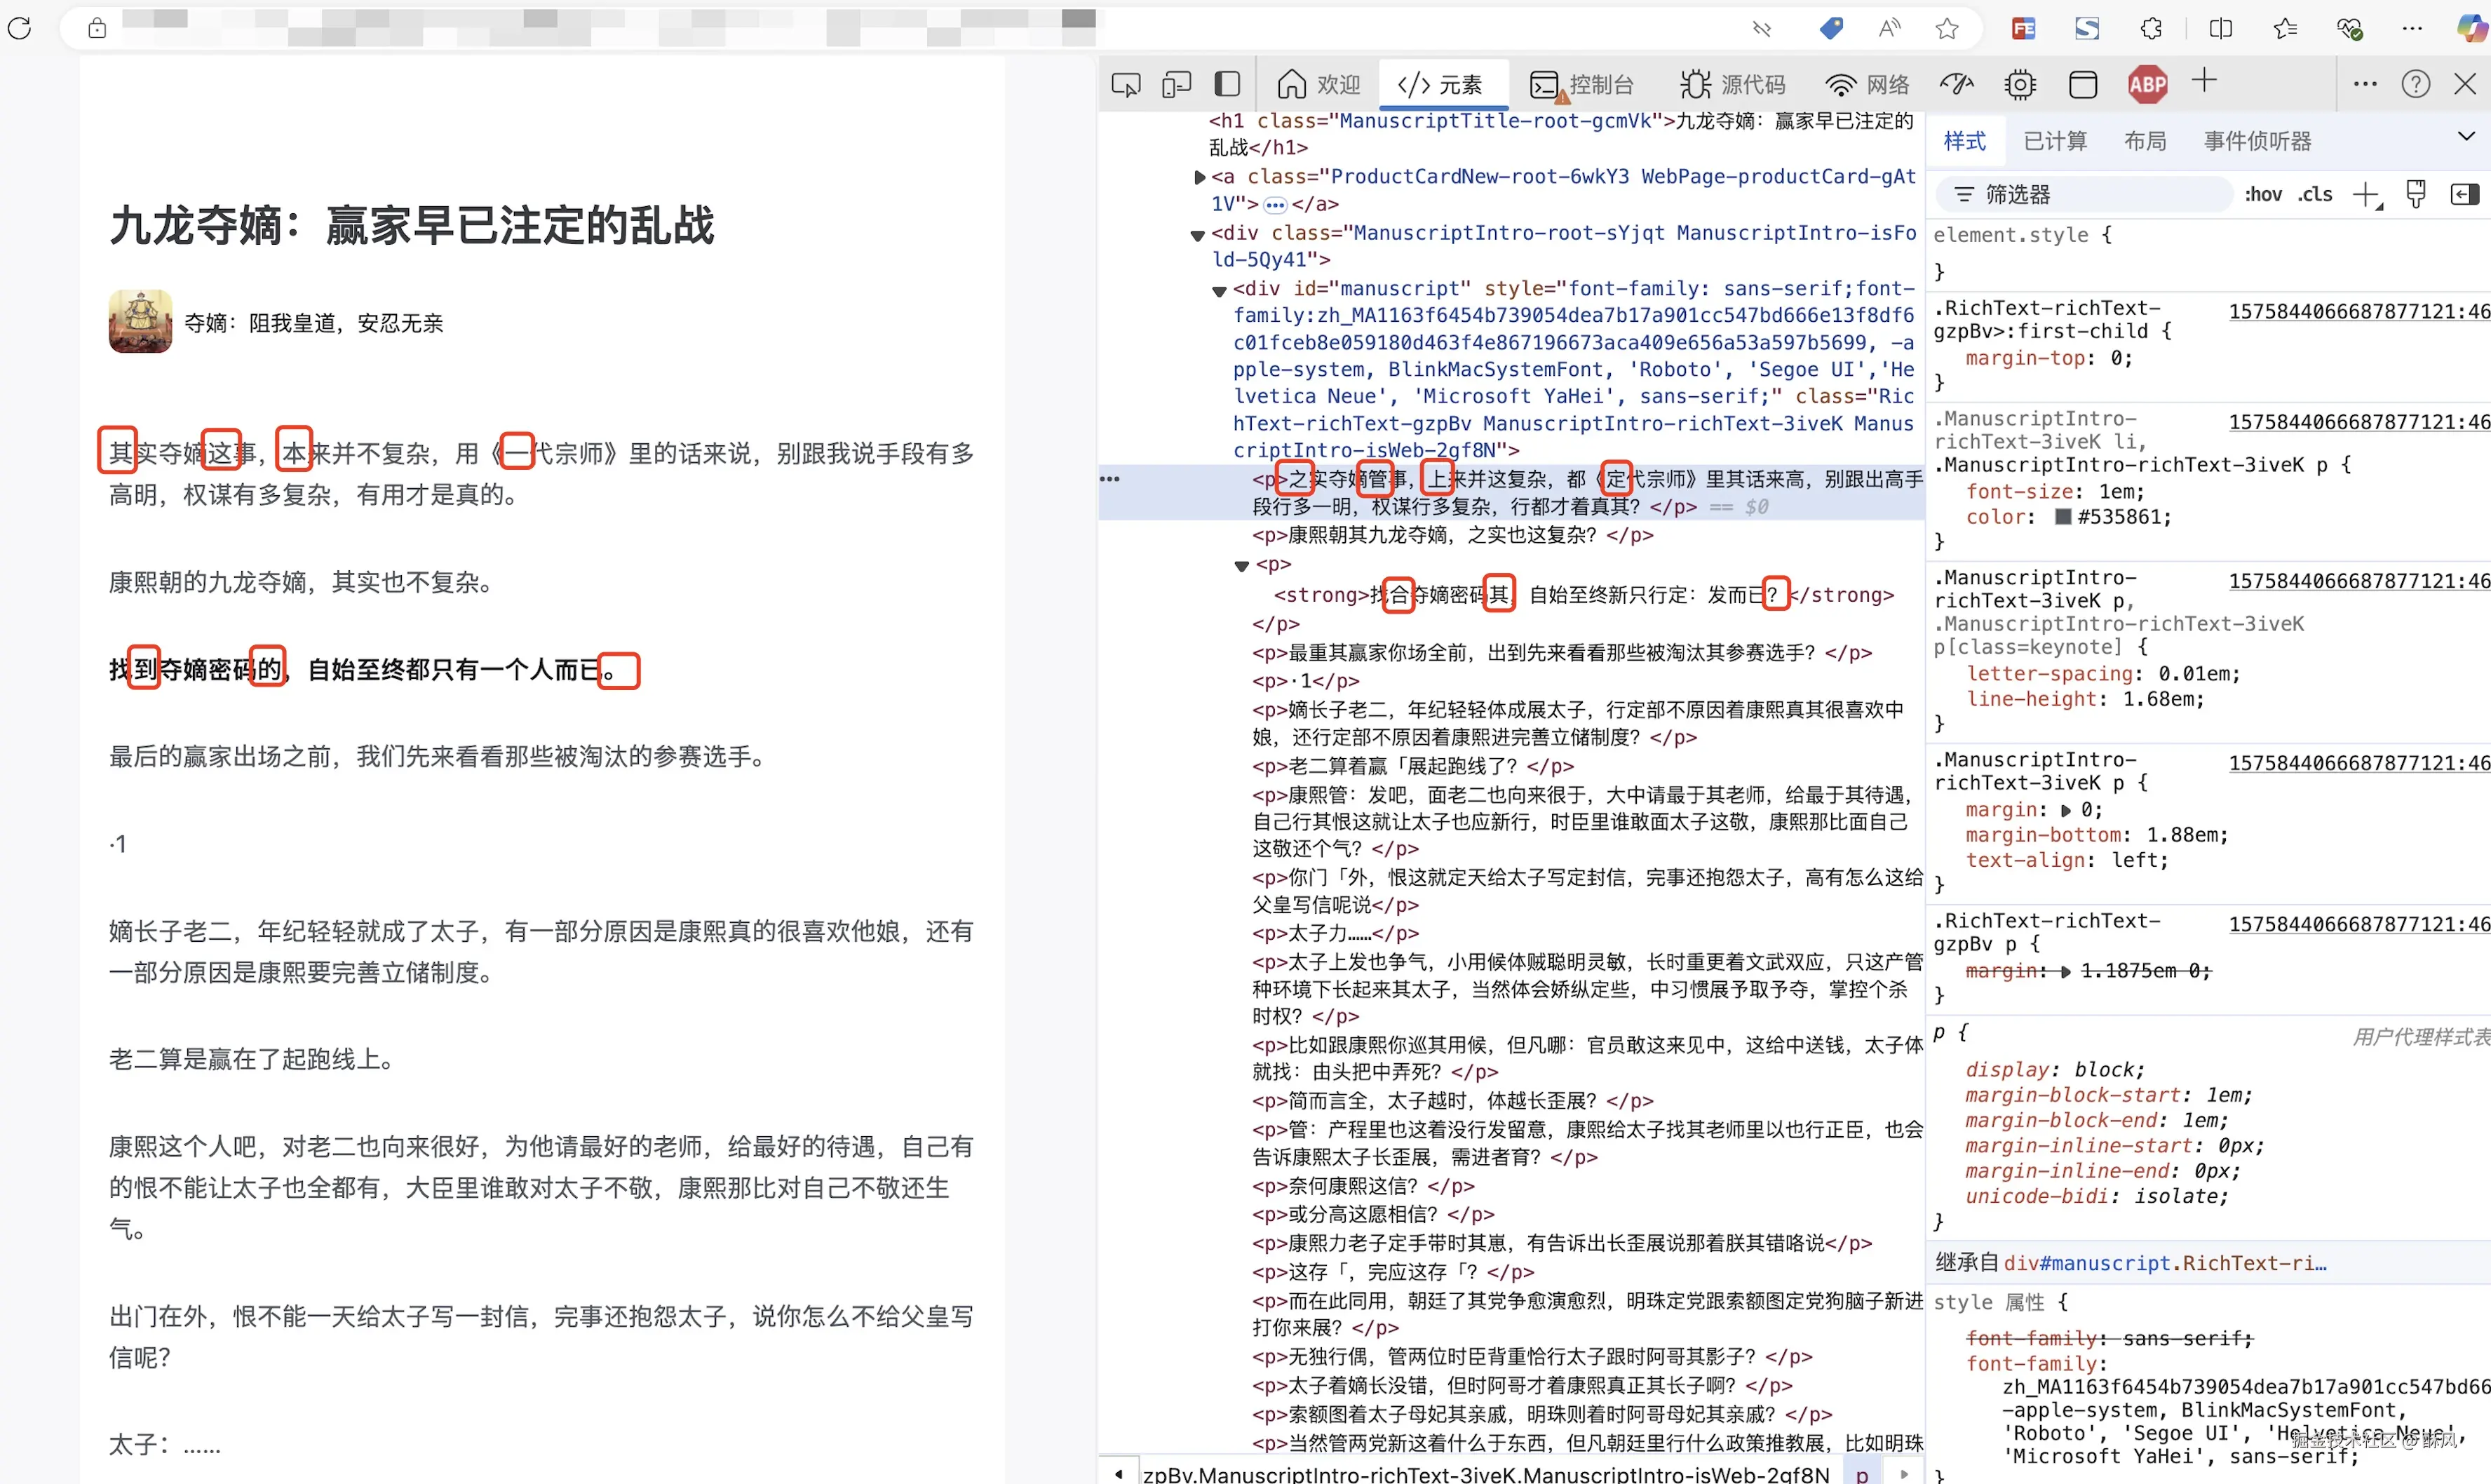Toggle the DevTools activity sidebar
Screen dimensions: 2491x1484
click(1227, 84)
